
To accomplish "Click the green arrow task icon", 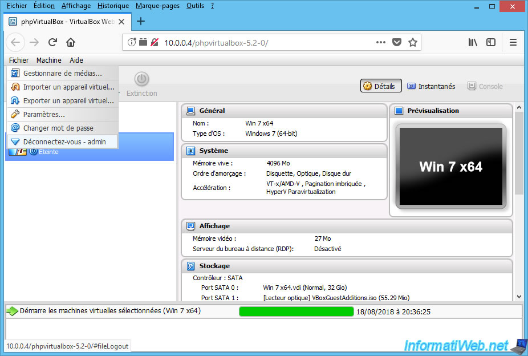I will coord(13,311).
